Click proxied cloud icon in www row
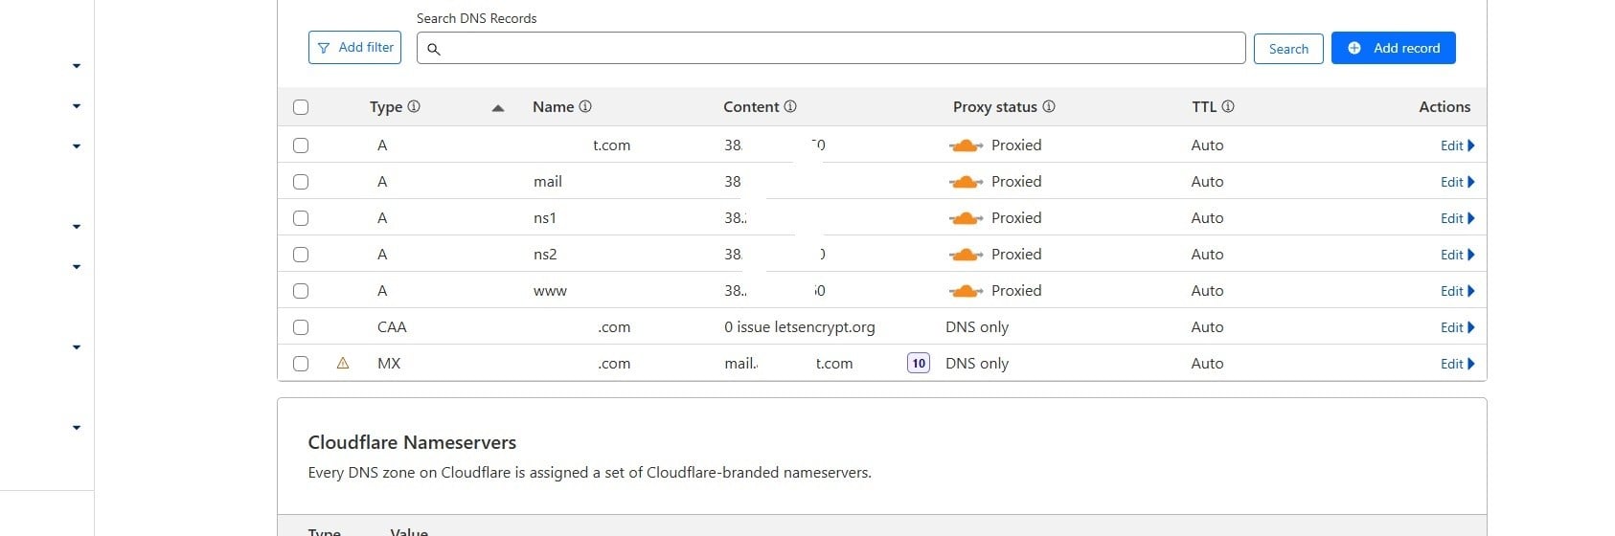Viewport: 1615px width, 536px height. pos(966,291)
